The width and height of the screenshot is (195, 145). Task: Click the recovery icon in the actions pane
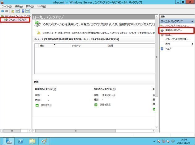click(x=162, y=35)
